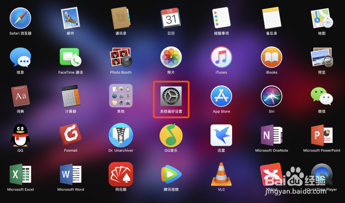Open the Calculator (计算器)
This screenshot has height=203, width=345.
(x=70, y=96)
